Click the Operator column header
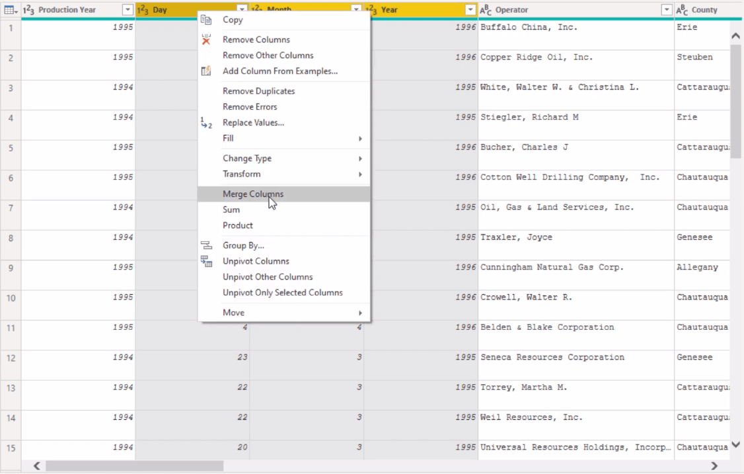Viewport: 744px width, 474px height. pyautogui.click(x=576, y=9)
